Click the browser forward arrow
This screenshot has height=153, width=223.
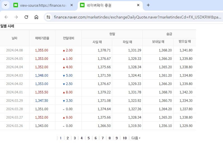pos(16,17)
